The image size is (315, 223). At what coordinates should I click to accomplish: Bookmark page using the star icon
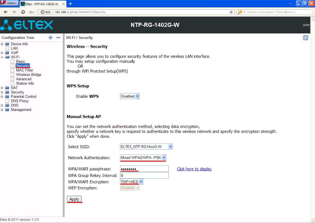click(231, 12)
